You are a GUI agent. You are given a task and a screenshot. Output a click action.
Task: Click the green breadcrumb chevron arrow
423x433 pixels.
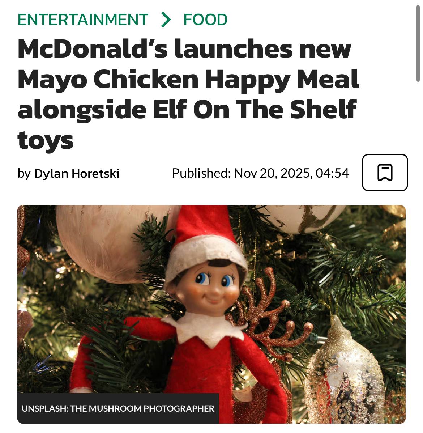(166, 20)
